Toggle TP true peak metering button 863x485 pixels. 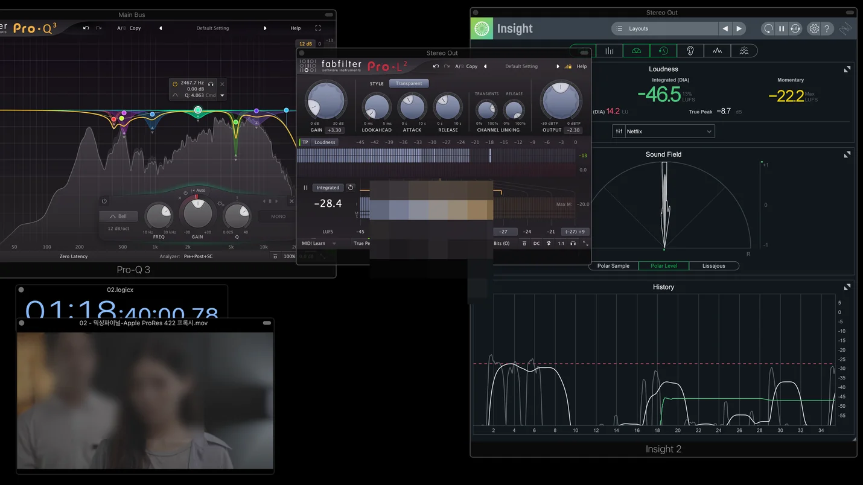(305, 142)
